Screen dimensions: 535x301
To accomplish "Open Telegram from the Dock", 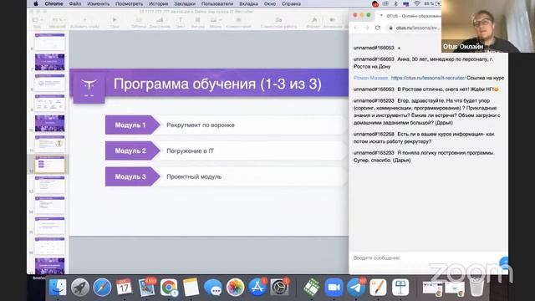I will coord(356,288).
